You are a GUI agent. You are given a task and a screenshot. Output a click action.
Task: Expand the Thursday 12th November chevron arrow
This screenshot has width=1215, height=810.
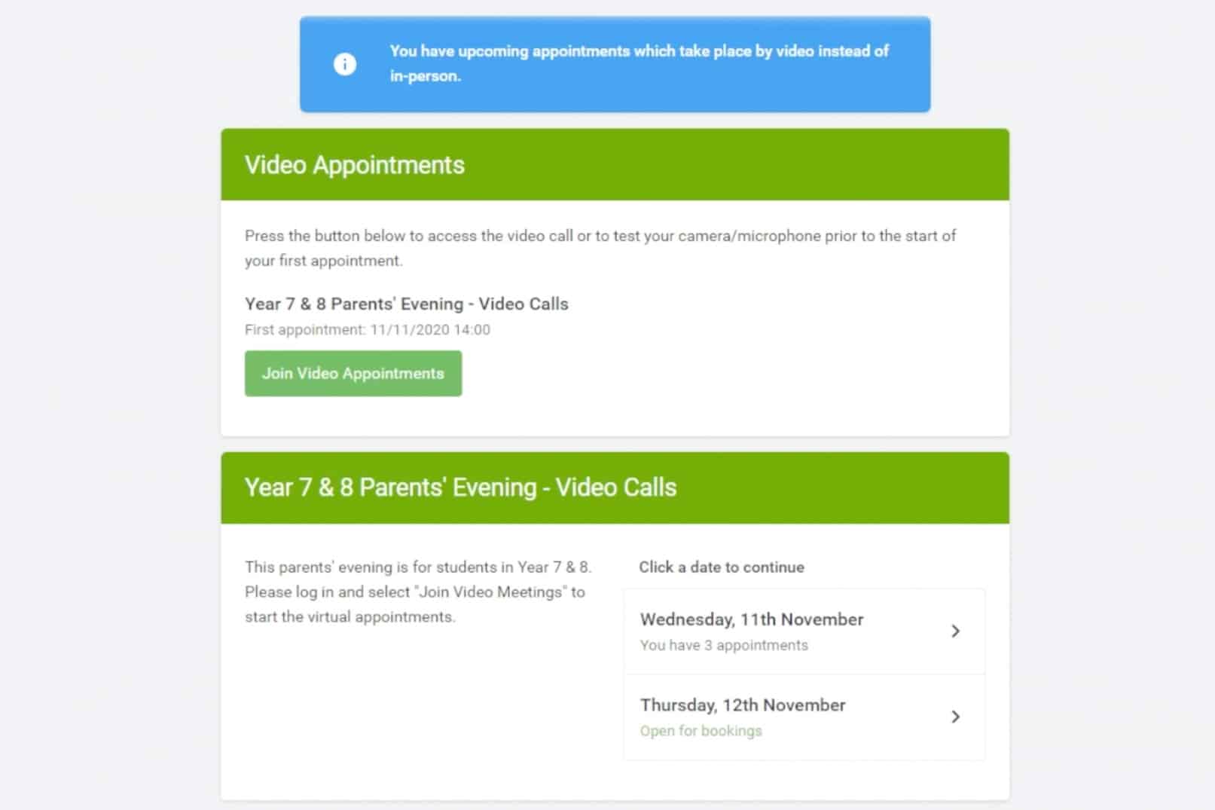coord(955,717)
